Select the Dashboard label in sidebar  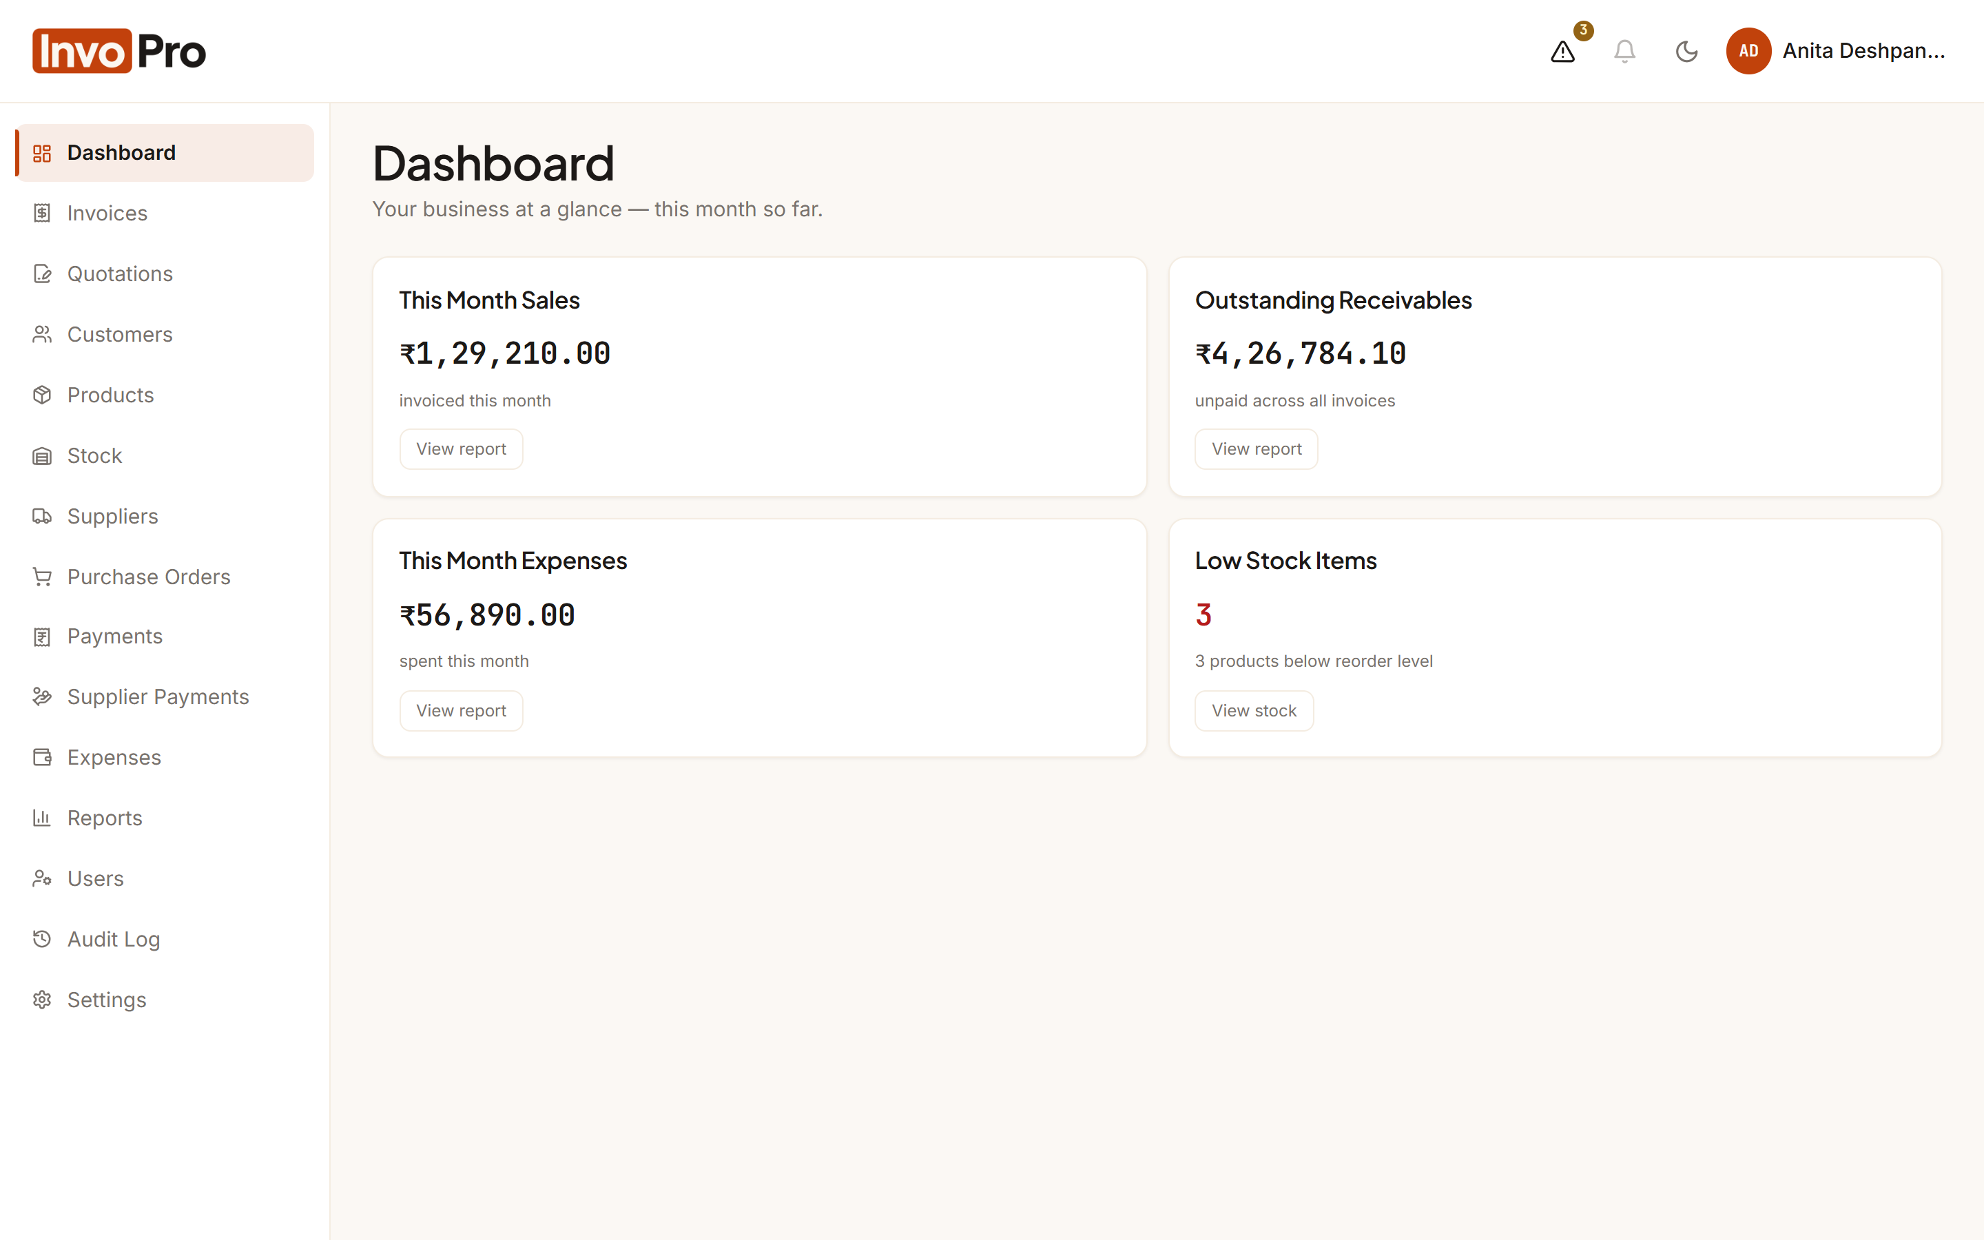coord(121,154)
